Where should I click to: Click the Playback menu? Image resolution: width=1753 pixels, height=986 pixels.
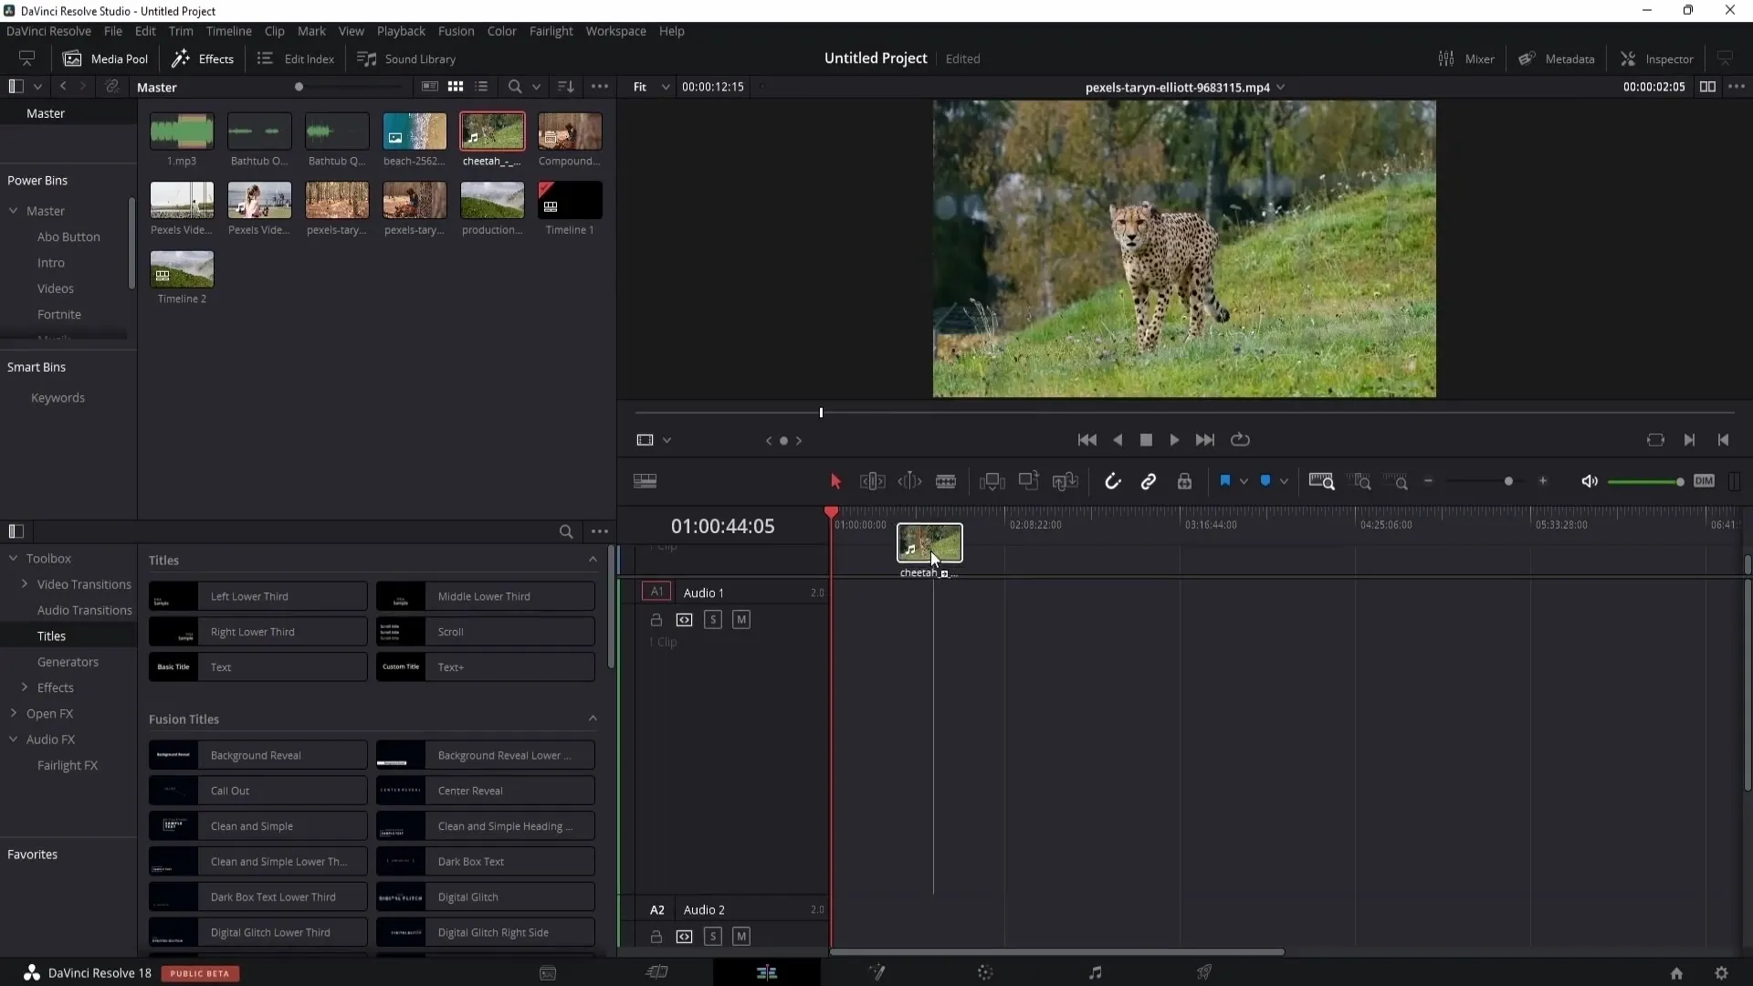click(401, 31)
